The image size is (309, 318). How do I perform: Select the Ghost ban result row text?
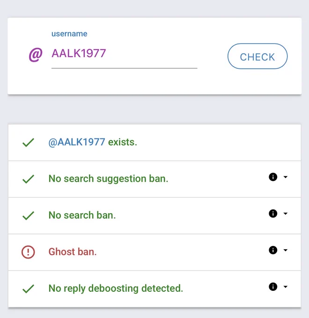point(73,252)
